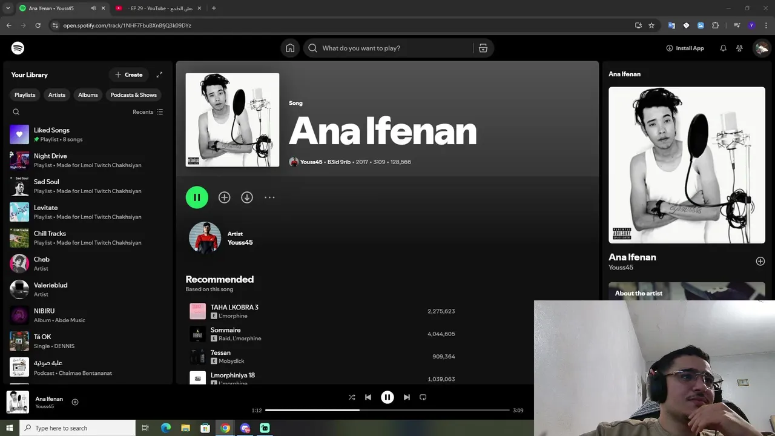
Task: Open more options for Ana Ifenan
Action: [x=269, y=197]
